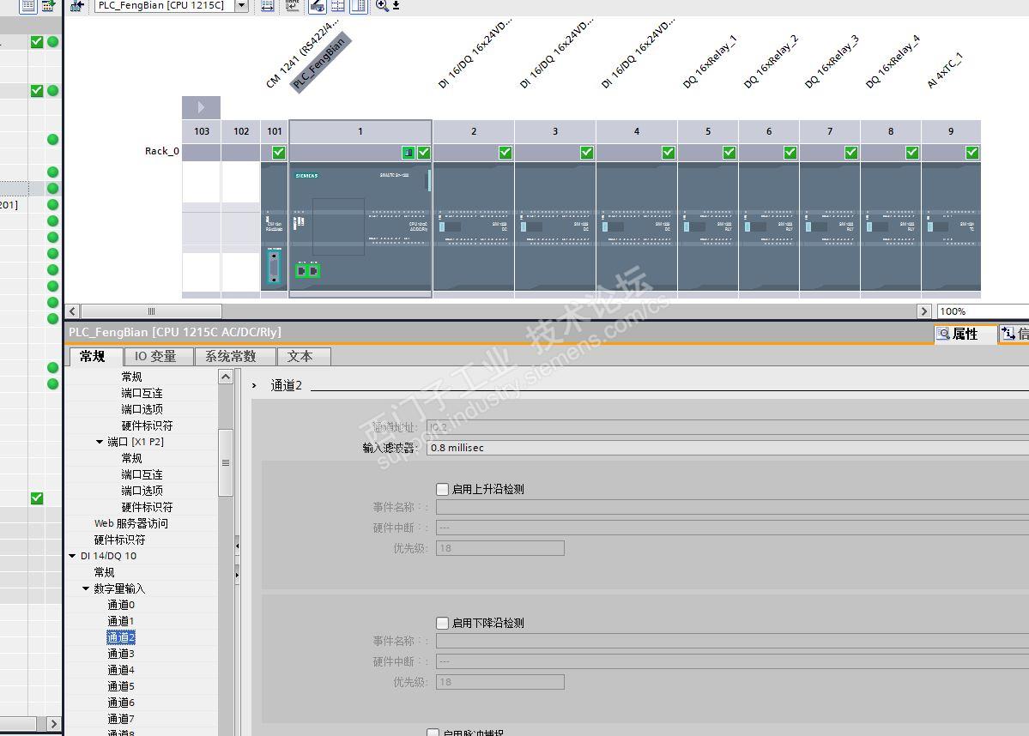Image resolution: width=1029 pixels, height=736 pixels.
Task: Collapse the 数字量输入 tree node
Action: 86,588
